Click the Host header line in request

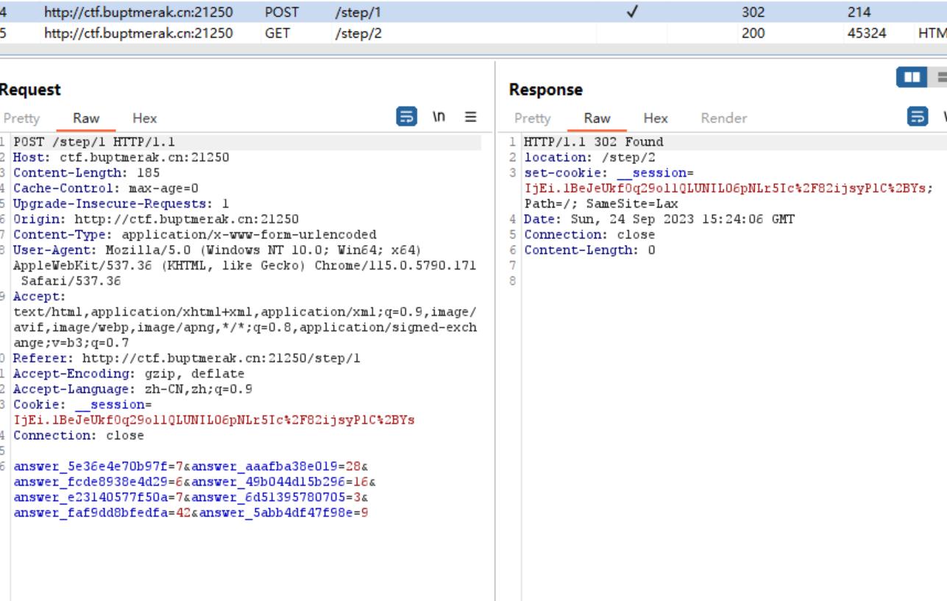tap(121, 157)
